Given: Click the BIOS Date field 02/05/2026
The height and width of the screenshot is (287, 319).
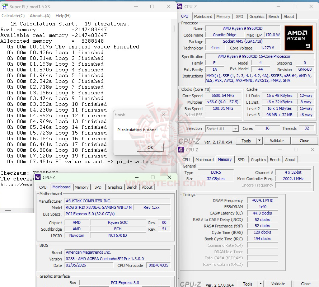Looking at the screenshot, I should 89,265.
